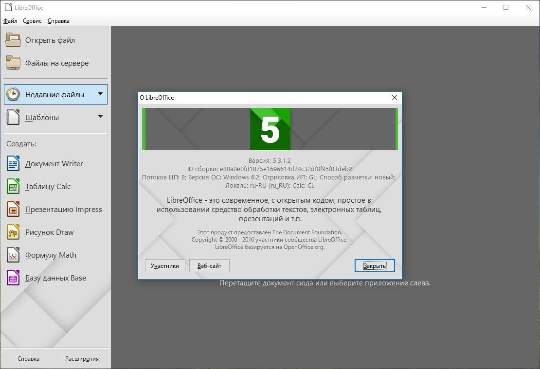Expand the Шаблоны dropdown arrow

pos(100,117)
